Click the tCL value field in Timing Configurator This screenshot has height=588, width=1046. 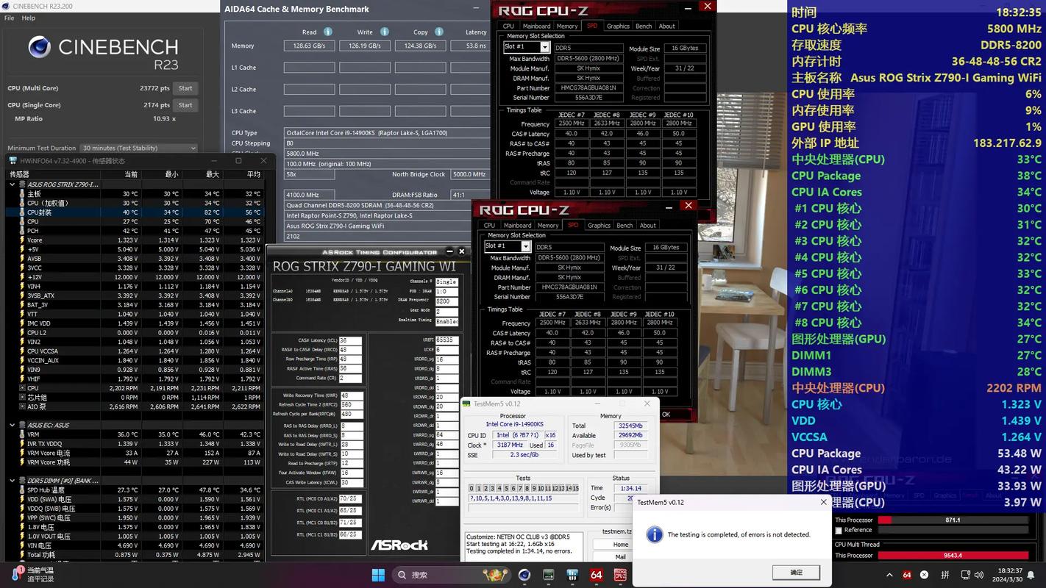coord(350,340)
